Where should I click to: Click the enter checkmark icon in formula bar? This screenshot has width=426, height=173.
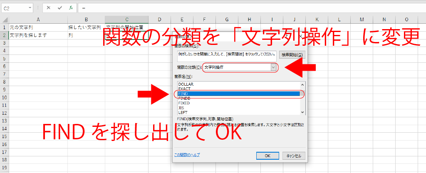[x=60, y=8]
